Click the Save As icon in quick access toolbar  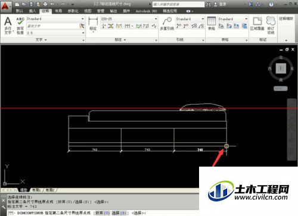click(x=38, y=4)
